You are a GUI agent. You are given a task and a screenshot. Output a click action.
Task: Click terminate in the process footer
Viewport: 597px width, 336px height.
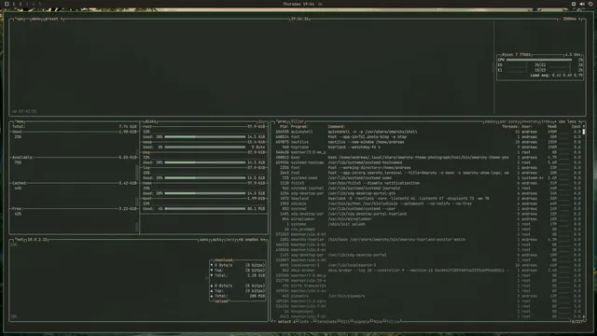pos(326,322)
